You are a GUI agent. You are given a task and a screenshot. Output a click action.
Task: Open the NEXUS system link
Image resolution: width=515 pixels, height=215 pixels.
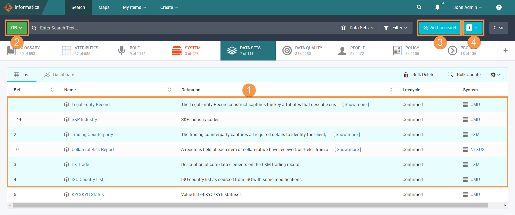(477, 150)
